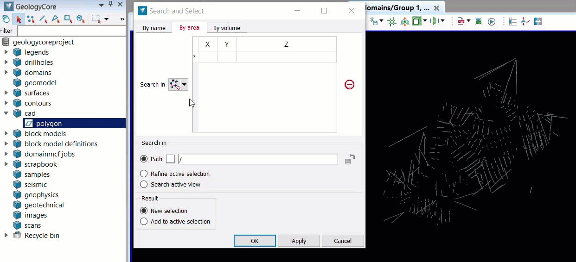Expand the scrapbook tree node

point(6,164)
